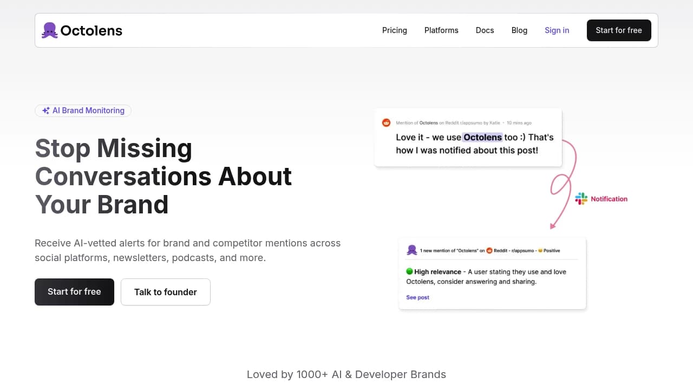Open the Blog link

coord(519,30)
